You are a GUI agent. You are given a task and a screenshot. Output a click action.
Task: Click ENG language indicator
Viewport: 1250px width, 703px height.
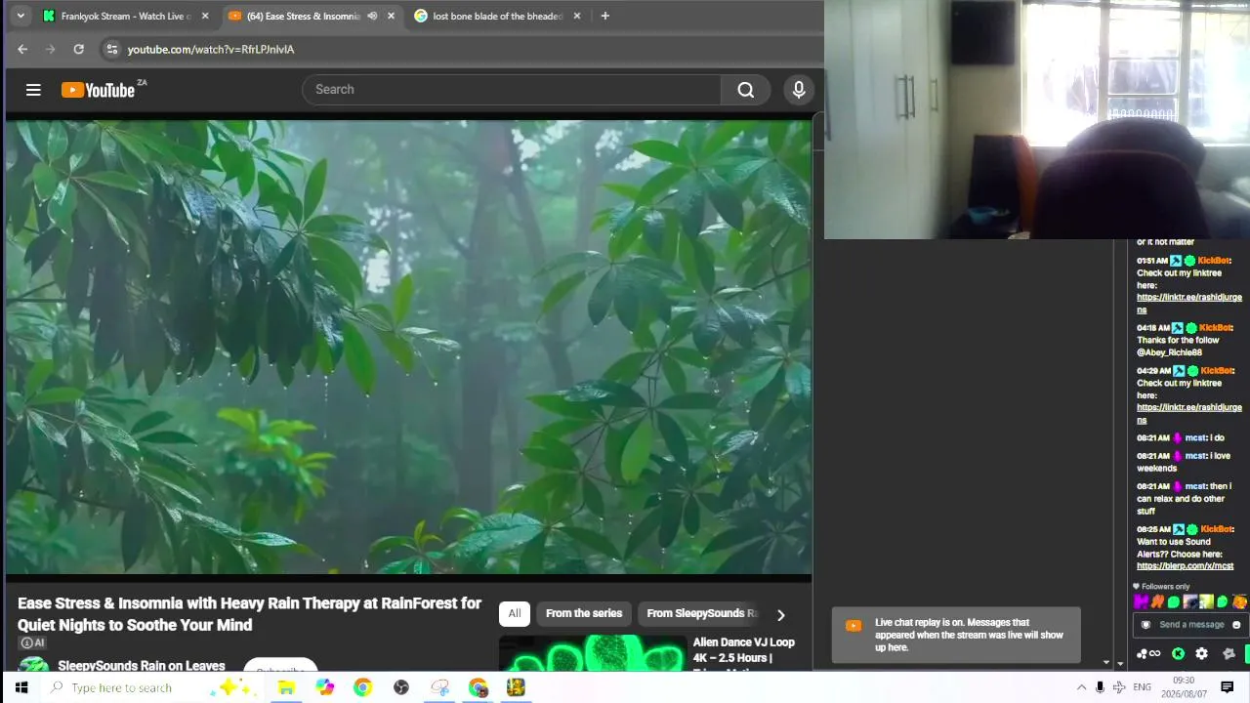pos(1142,687)
